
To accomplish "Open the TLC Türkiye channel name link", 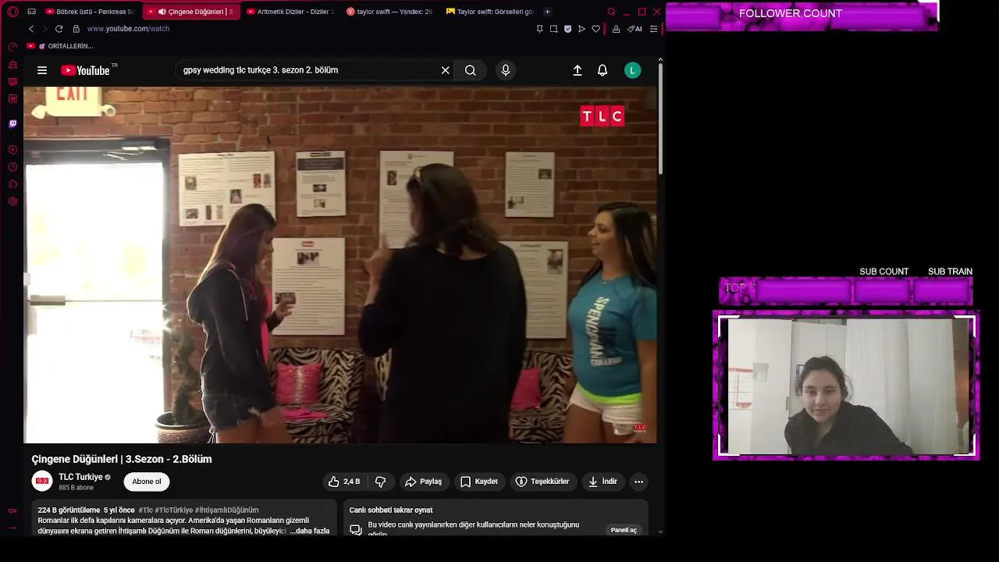I will tap(80, 477).
